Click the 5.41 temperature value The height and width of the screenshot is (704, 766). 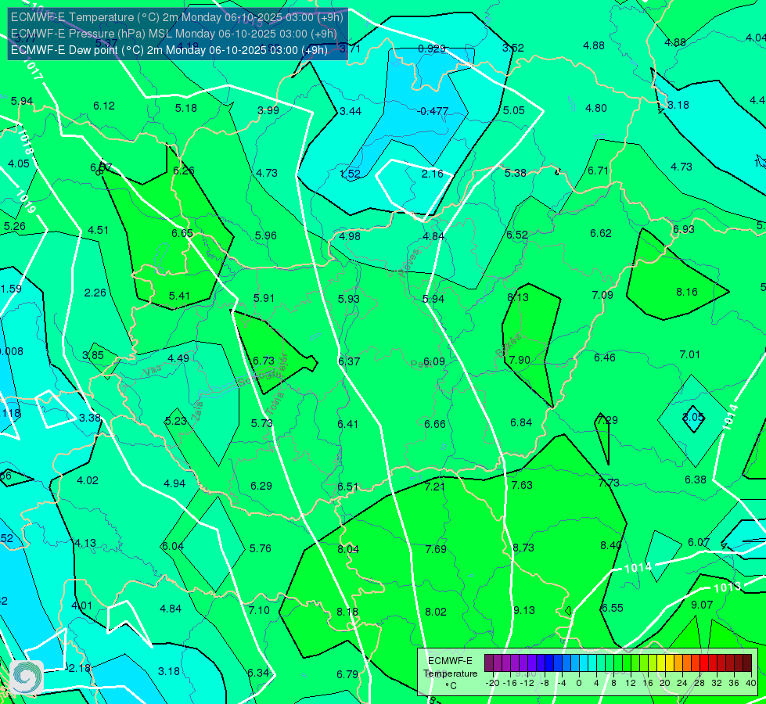coord(179,296)
